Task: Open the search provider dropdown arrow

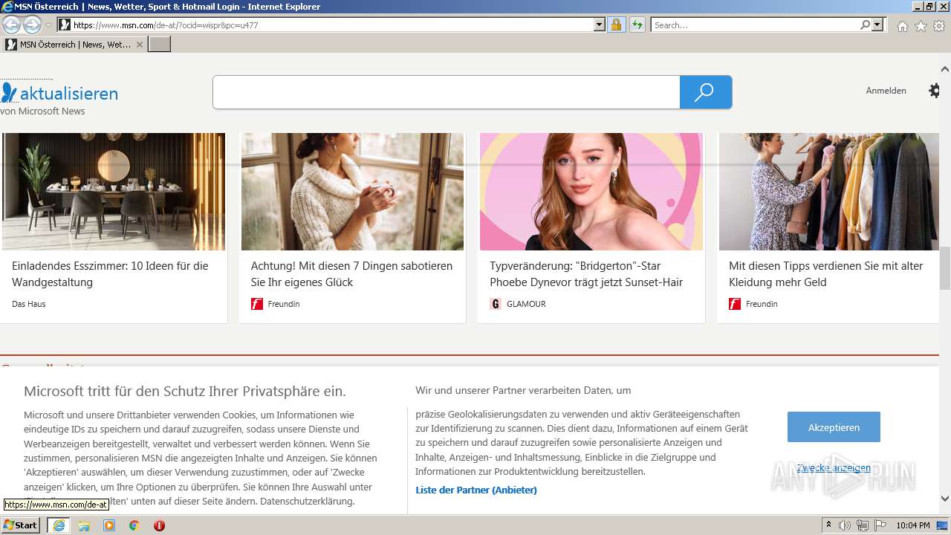Action: click(878, 25)
